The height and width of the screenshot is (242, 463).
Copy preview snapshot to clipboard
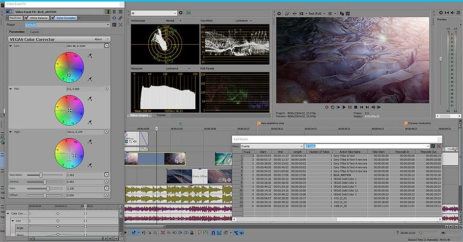tap(342, 13)
